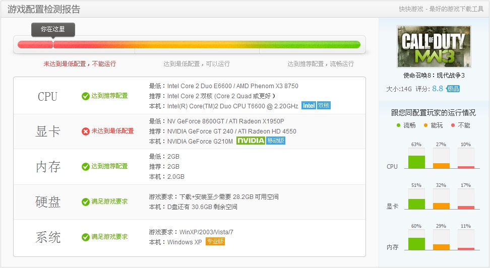Click 满足游戏要求 status in 硬盘 row

click(109, 202)
